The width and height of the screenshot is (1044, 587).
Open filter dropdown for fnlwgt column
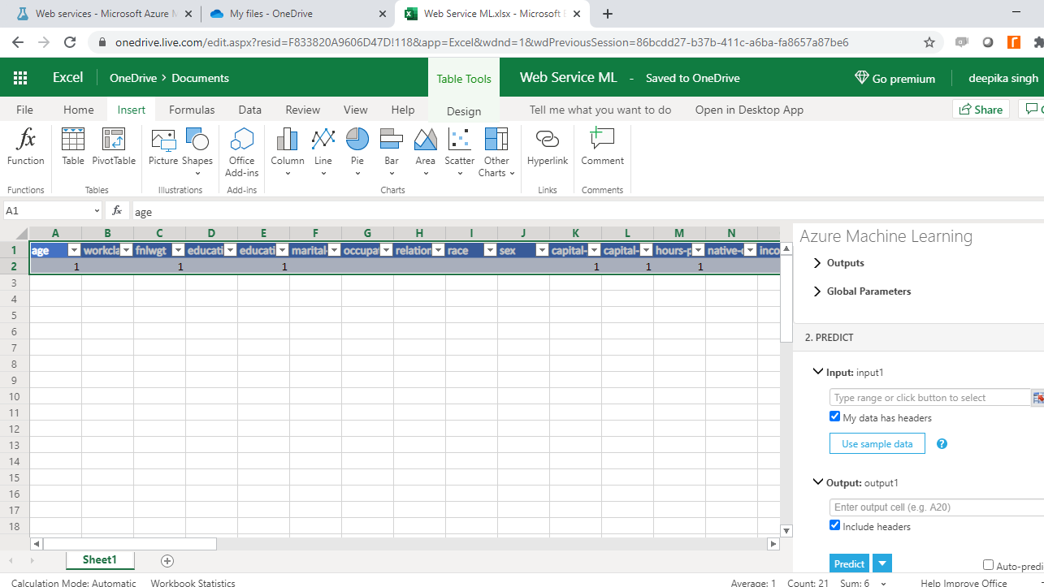[178, 250]
